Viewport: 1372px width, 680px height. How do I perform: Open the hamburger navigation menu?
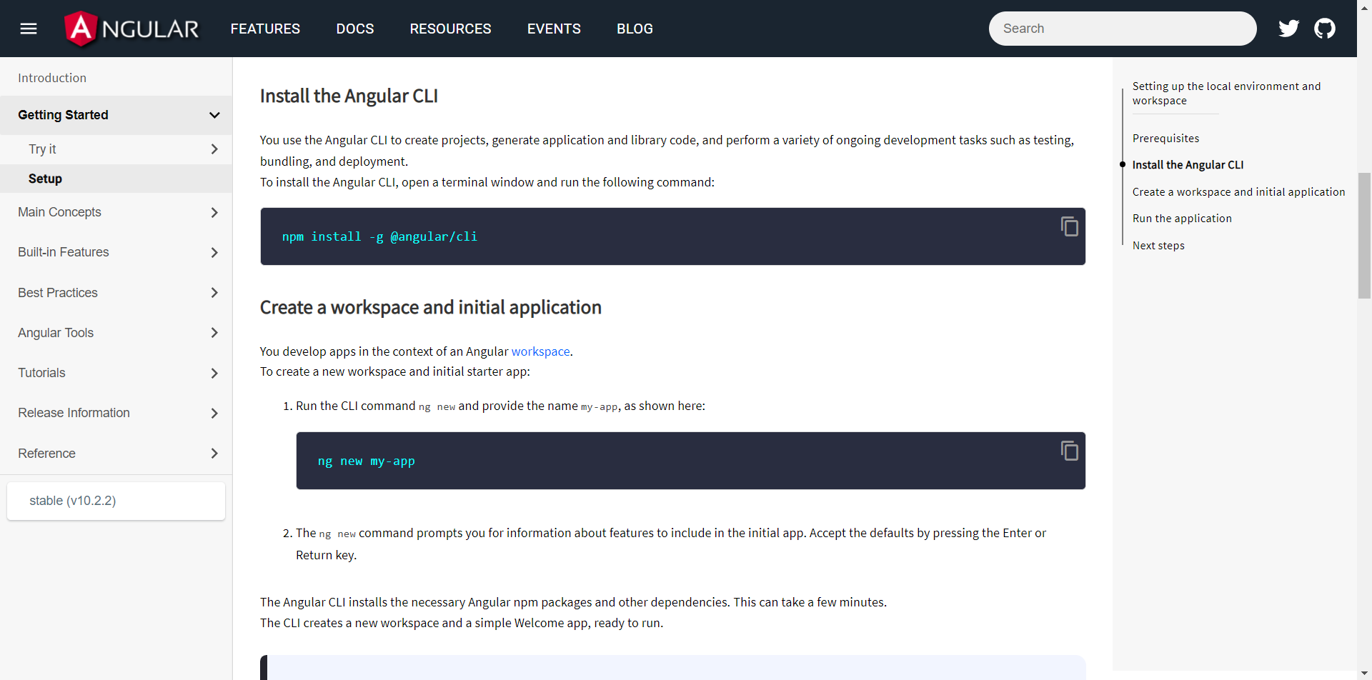(x=29, y=29)
